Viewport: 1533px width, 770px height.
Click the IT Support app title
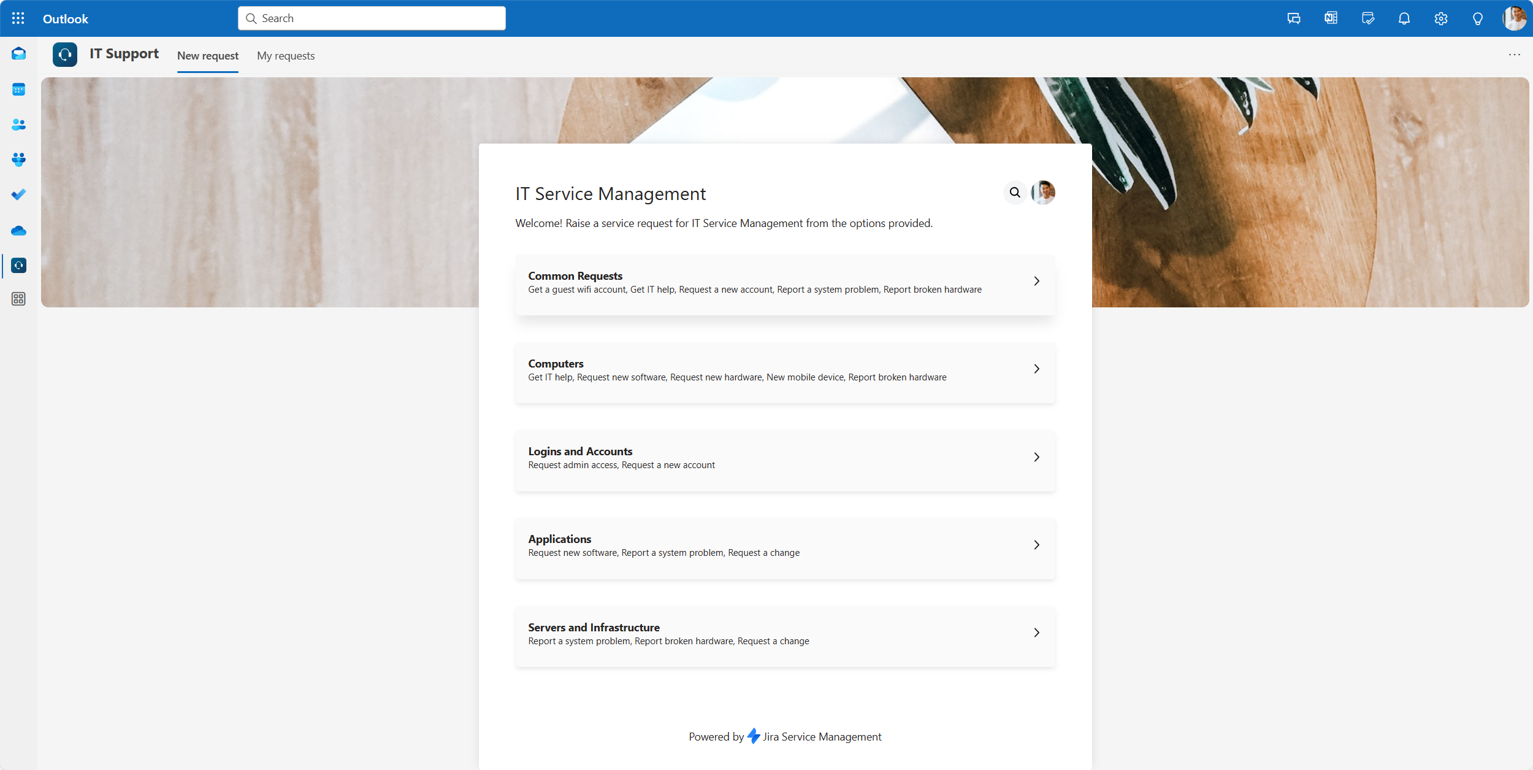point(124,54)
